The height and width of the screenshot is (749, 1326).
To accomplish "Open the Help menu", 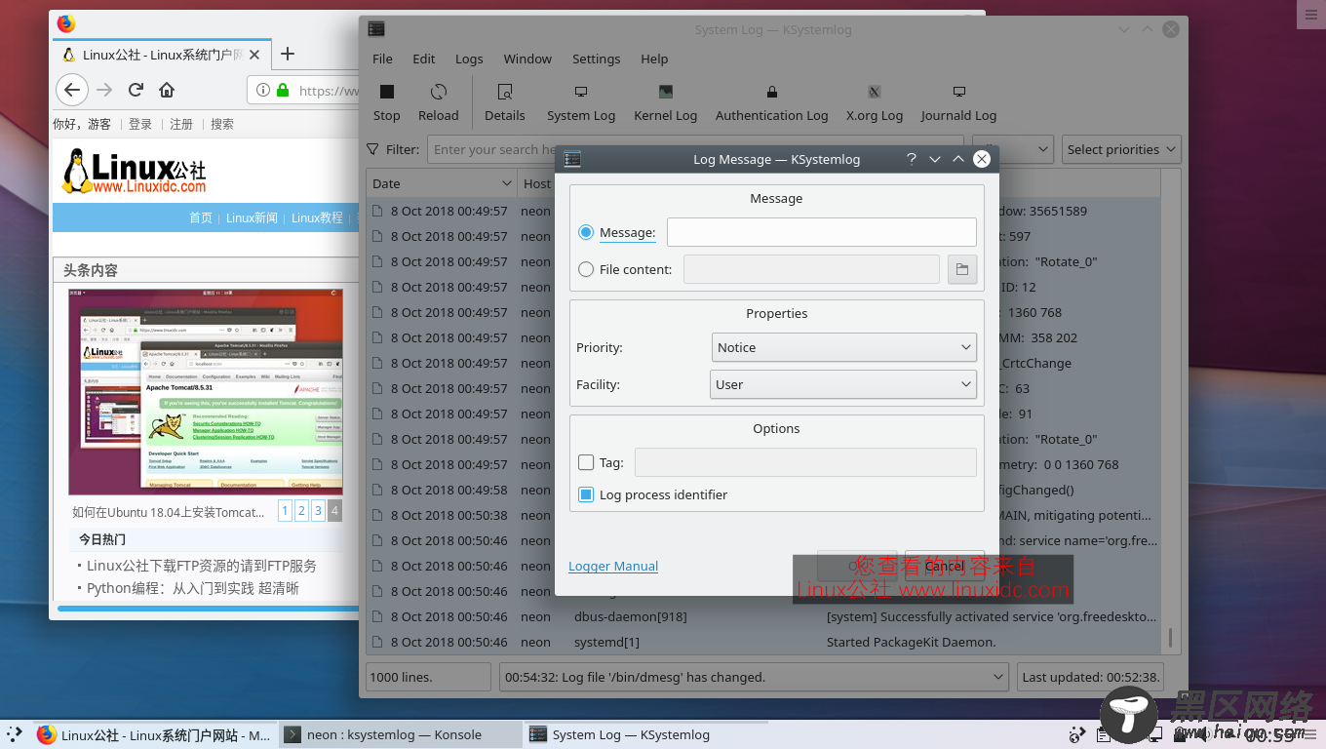I will coord(654,59).
